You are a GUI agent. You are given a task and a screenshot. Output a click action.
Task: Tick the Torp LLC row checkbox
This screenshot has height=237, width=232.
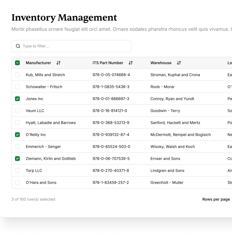click(x=17, y=171)
